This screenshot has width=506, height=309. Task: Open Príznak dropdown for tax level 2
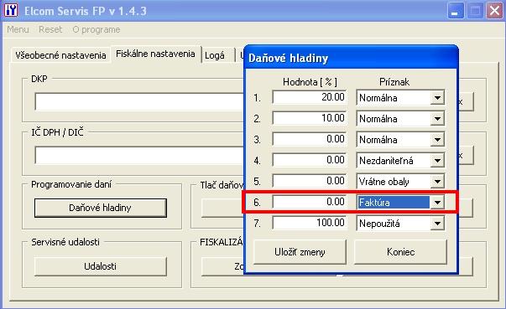point(437,119)
